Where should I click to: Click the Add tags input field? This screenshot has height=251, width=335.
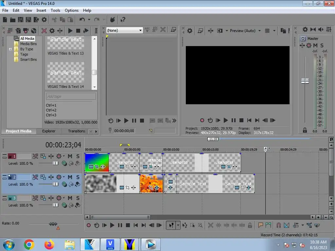(71, 96)
